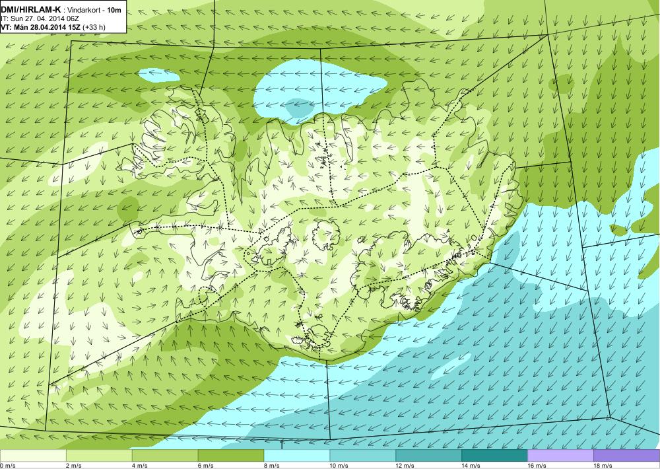Image resolution: width=660 pixels, height=469 pixels.
Task: Click the '2 m/s' legend label
Action: click(74, 466)
